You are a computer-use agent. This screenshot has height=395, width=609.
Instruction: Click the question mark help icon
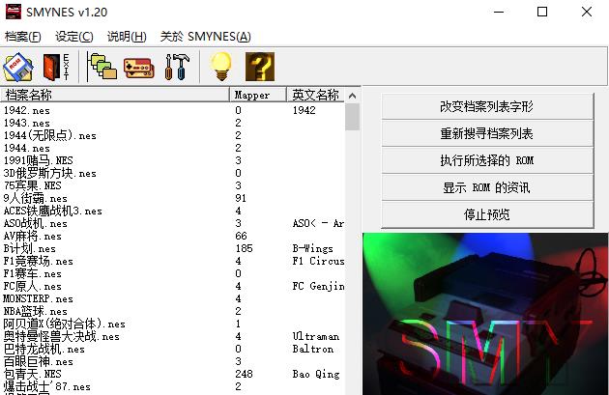tap(260, 66)
